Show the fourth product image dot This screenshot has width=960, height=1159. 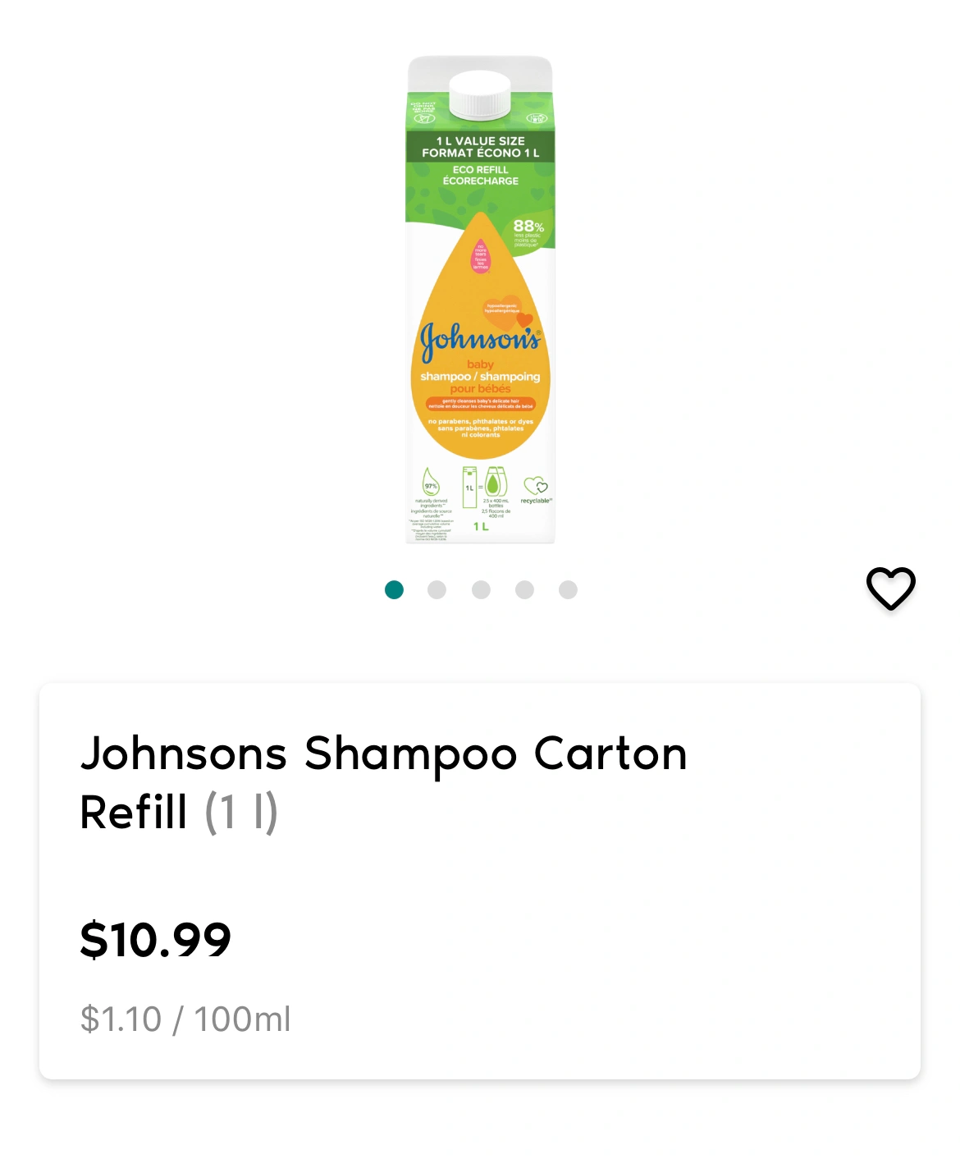pos(524,589)
